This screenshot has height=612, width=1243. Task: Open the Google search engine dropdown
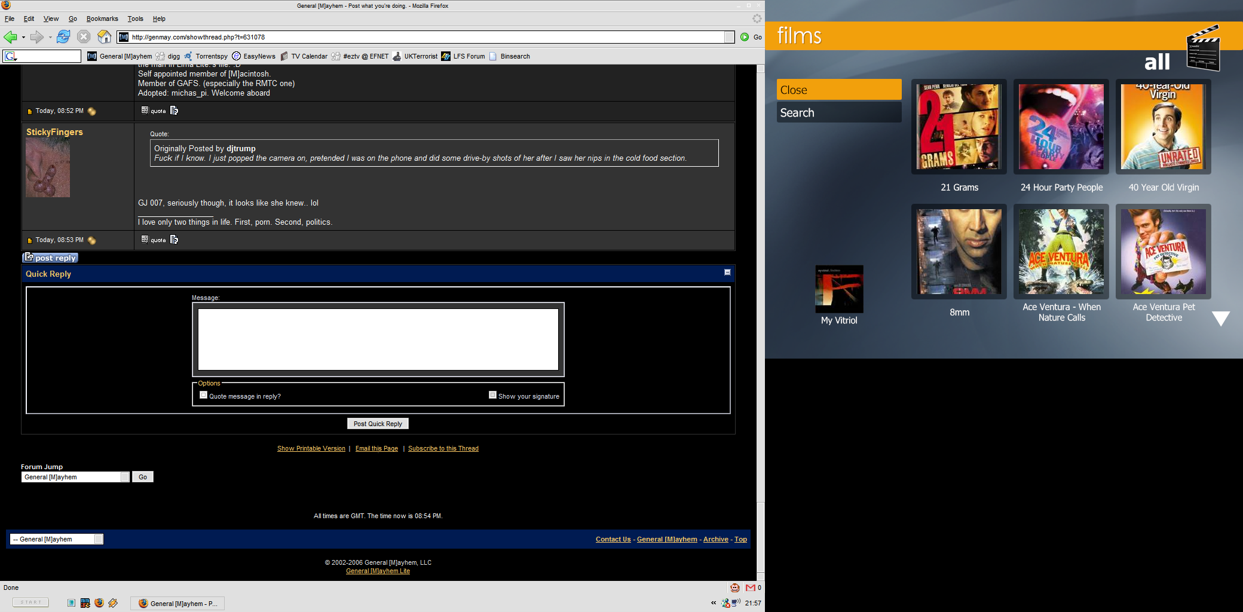pos(11,56)
